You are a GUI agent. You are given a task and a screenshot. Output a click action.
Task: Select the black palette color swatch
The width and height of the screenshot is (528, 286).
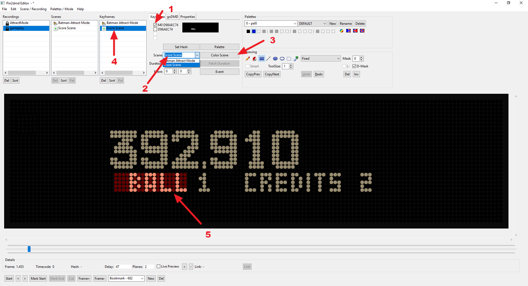[x=248, y=32]
